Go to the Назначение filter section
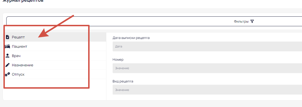Image resolution: width=302 pixels, height=107 pixels. (x=55, y=65)
